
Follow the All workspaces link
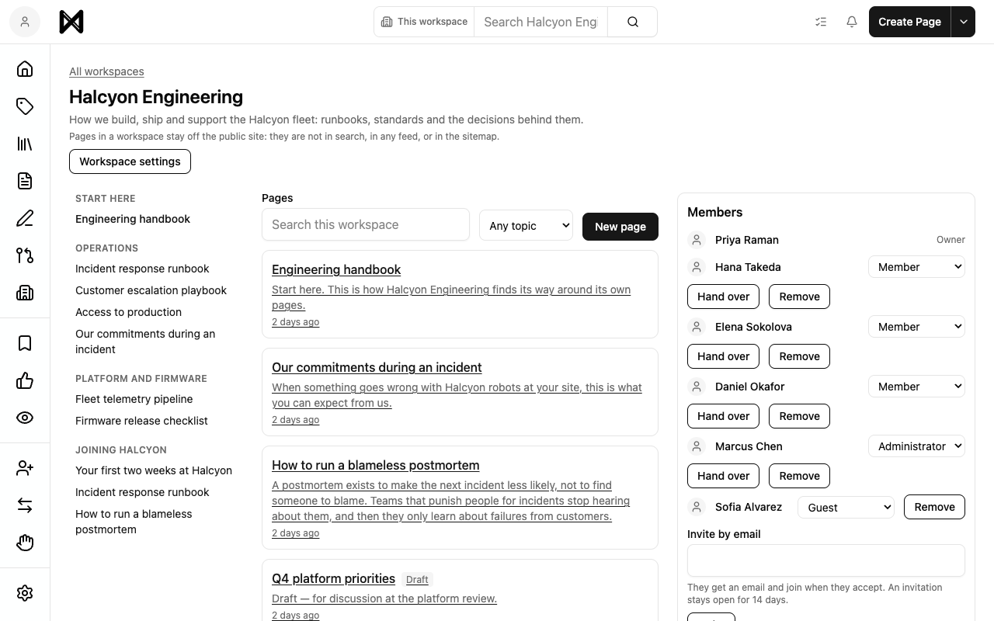106,71
